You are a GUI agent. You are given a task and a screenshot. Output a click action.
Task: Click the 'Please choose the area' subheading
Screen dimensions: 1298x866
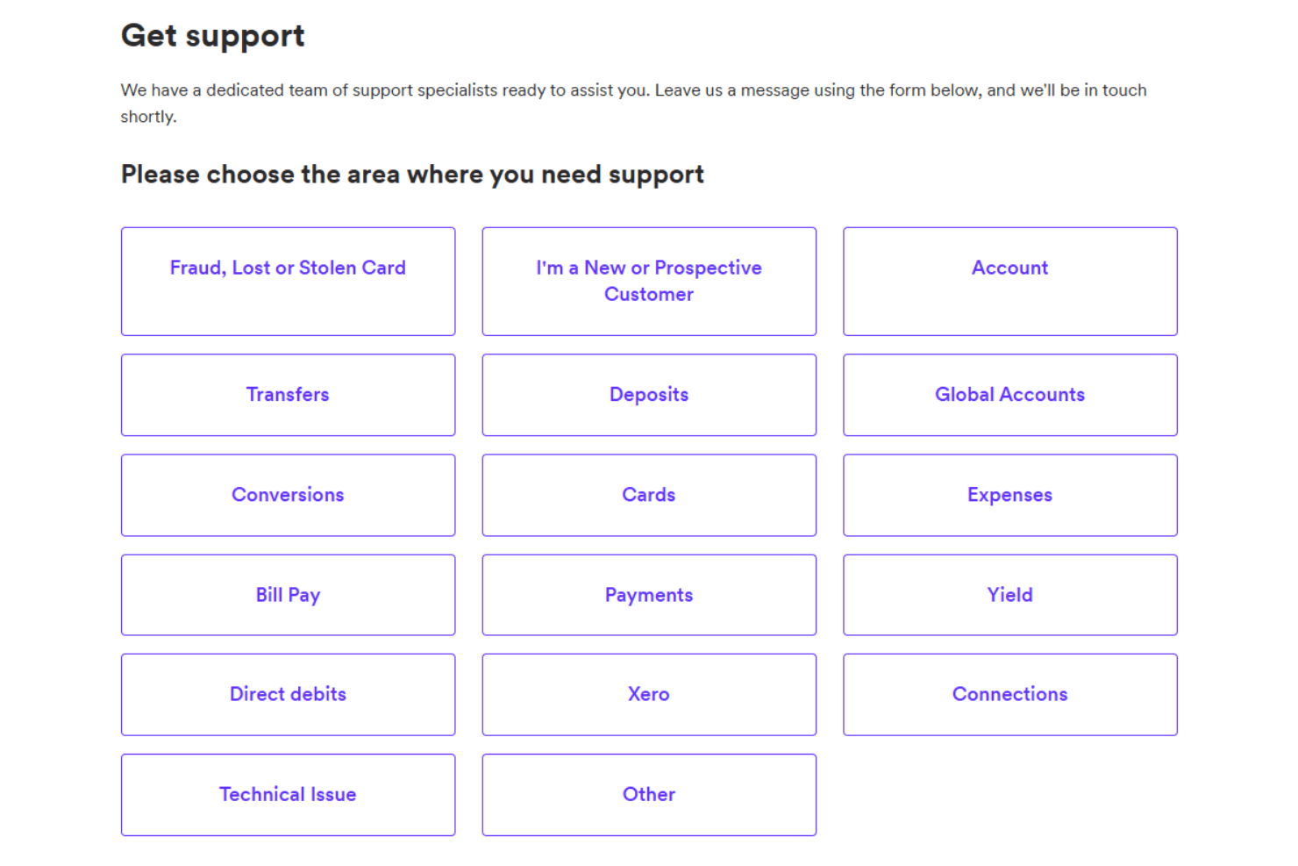pyautogui.click(x=412, y=175)
